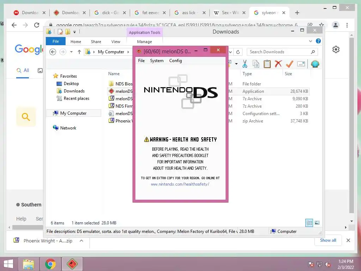Click the Cut scissors icon
The height and width of the screenshot is (271, 361).
[x=245, y=64]
